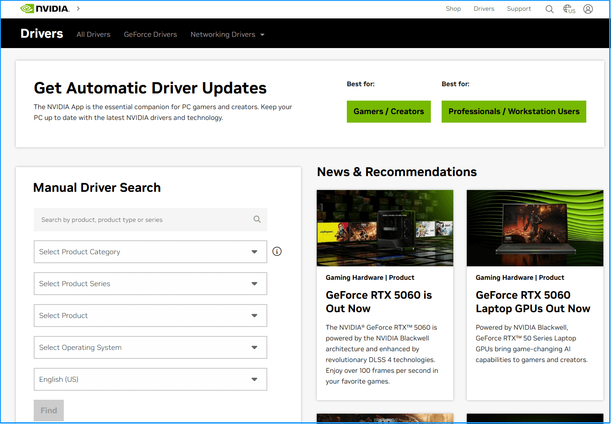Click the Best for label above Gamers / Creators
This screenshot has width=611, height=424.
click(361, 84)
